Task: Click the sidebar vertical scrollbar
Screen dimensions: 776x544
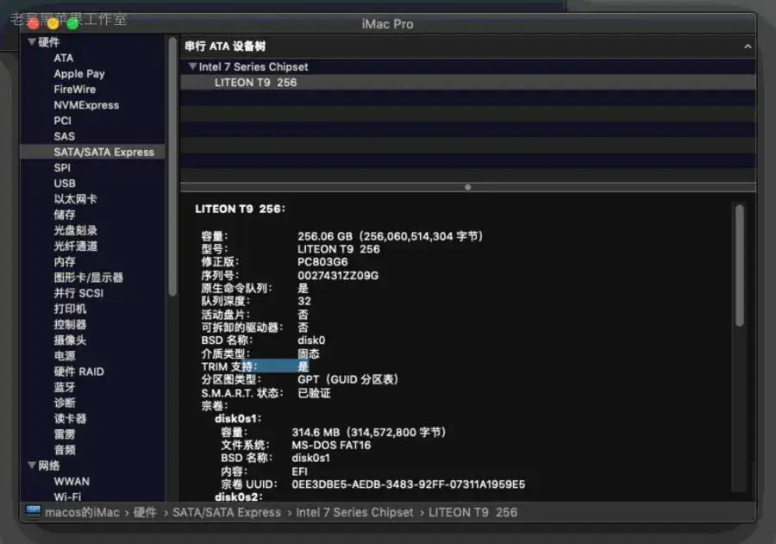Action: click(x=172, y=166)
